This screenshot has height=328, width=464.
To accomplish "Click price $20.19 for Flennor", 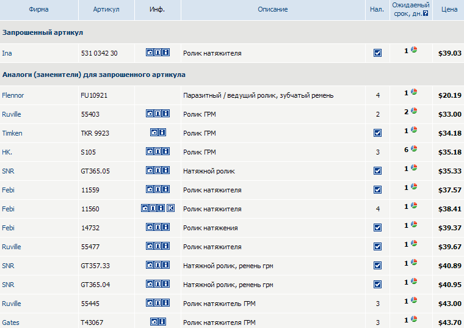I will click(x=450, y=95).
